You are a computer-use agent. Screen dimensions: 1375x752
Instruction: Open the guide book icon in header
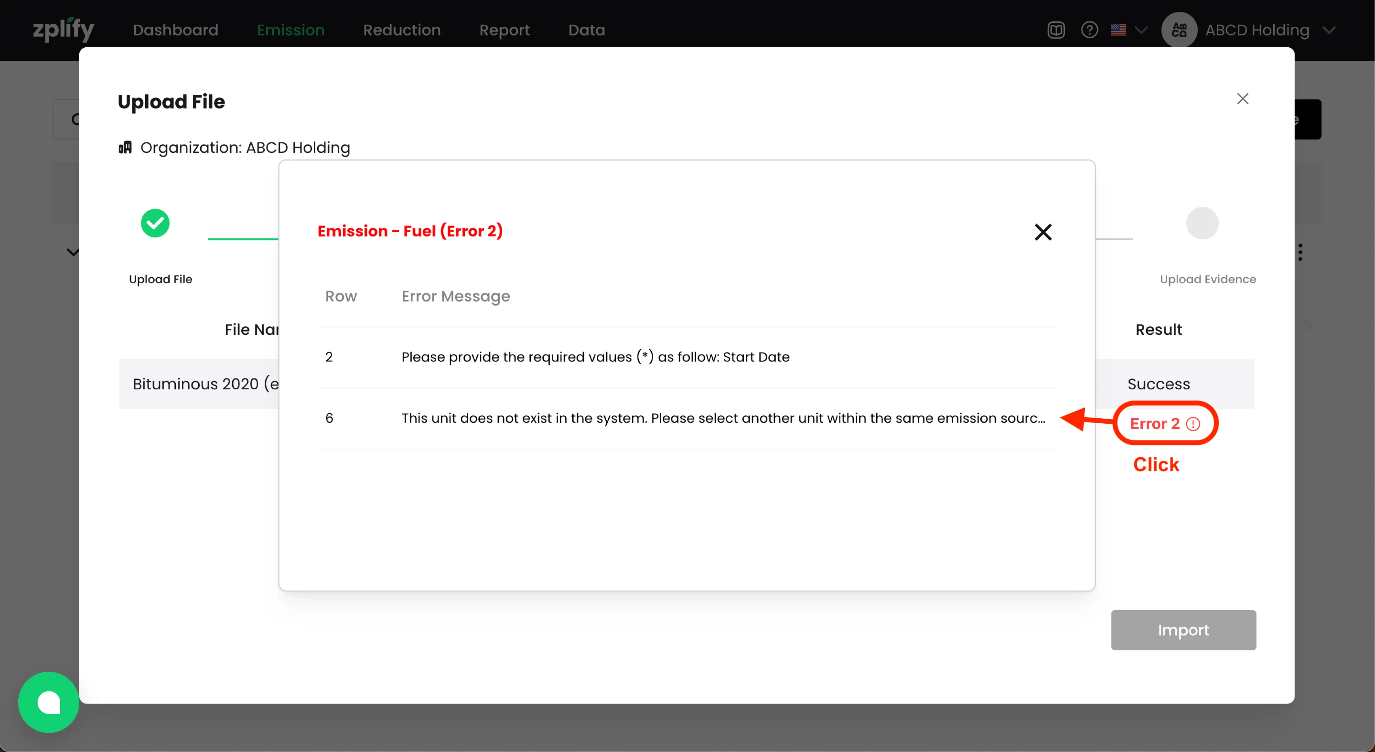(x=1056, y=30)
